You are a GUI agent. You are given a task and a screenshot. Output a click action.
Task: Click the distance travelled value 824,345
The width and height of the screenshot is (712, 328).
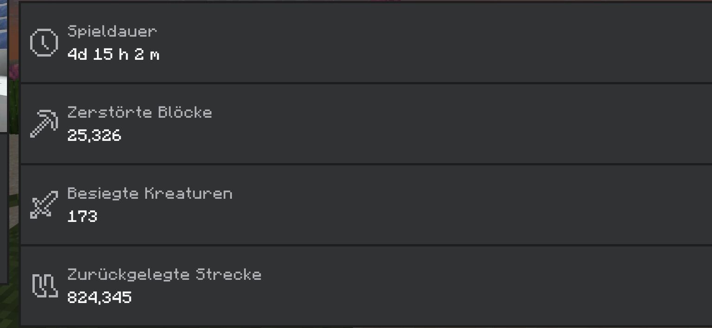(99, 297)
